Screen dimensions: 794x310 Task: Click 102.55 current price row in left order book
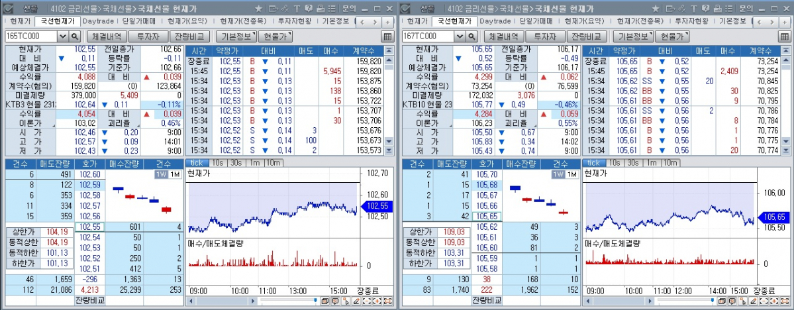[89, 227]
